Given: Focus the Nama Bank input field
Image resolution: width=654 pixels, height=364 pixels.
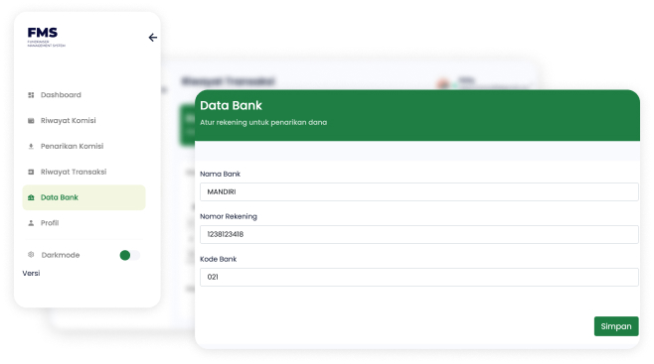Looking at the screenshot, I should pos(419,191).
